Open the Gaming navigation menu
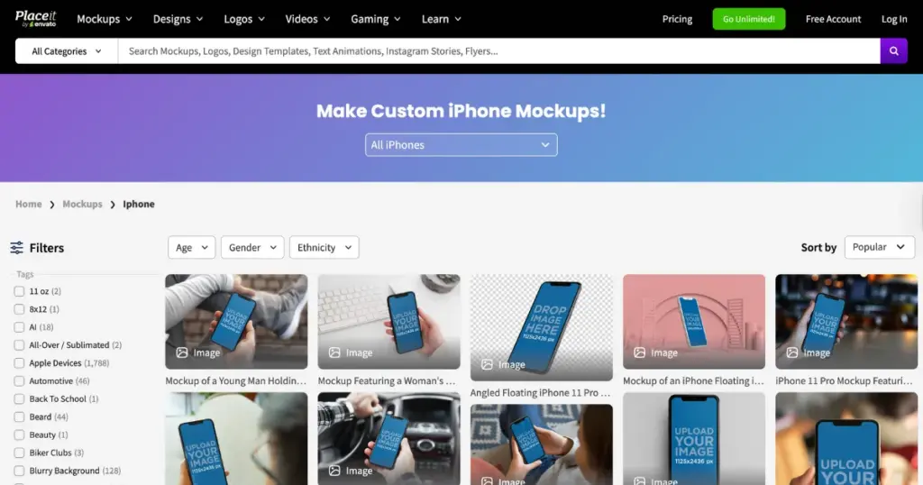 [x=376, y=19]
